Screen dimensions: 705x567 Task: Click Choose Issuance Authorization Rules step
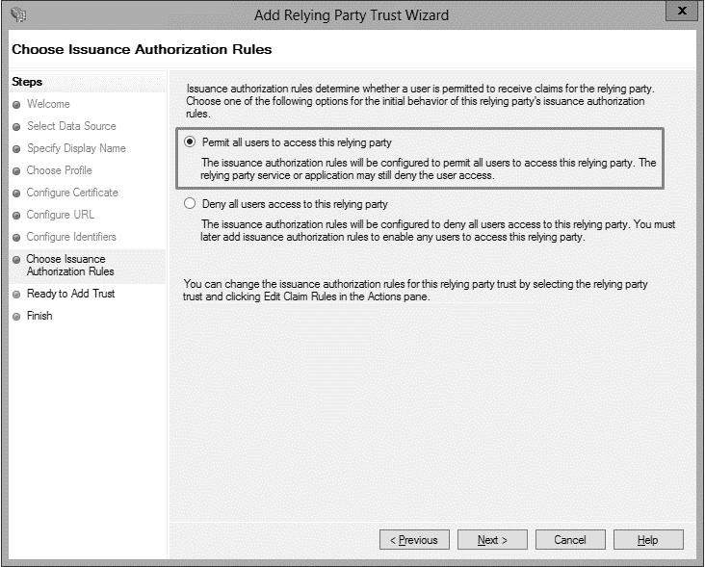(x=69, y=265)
